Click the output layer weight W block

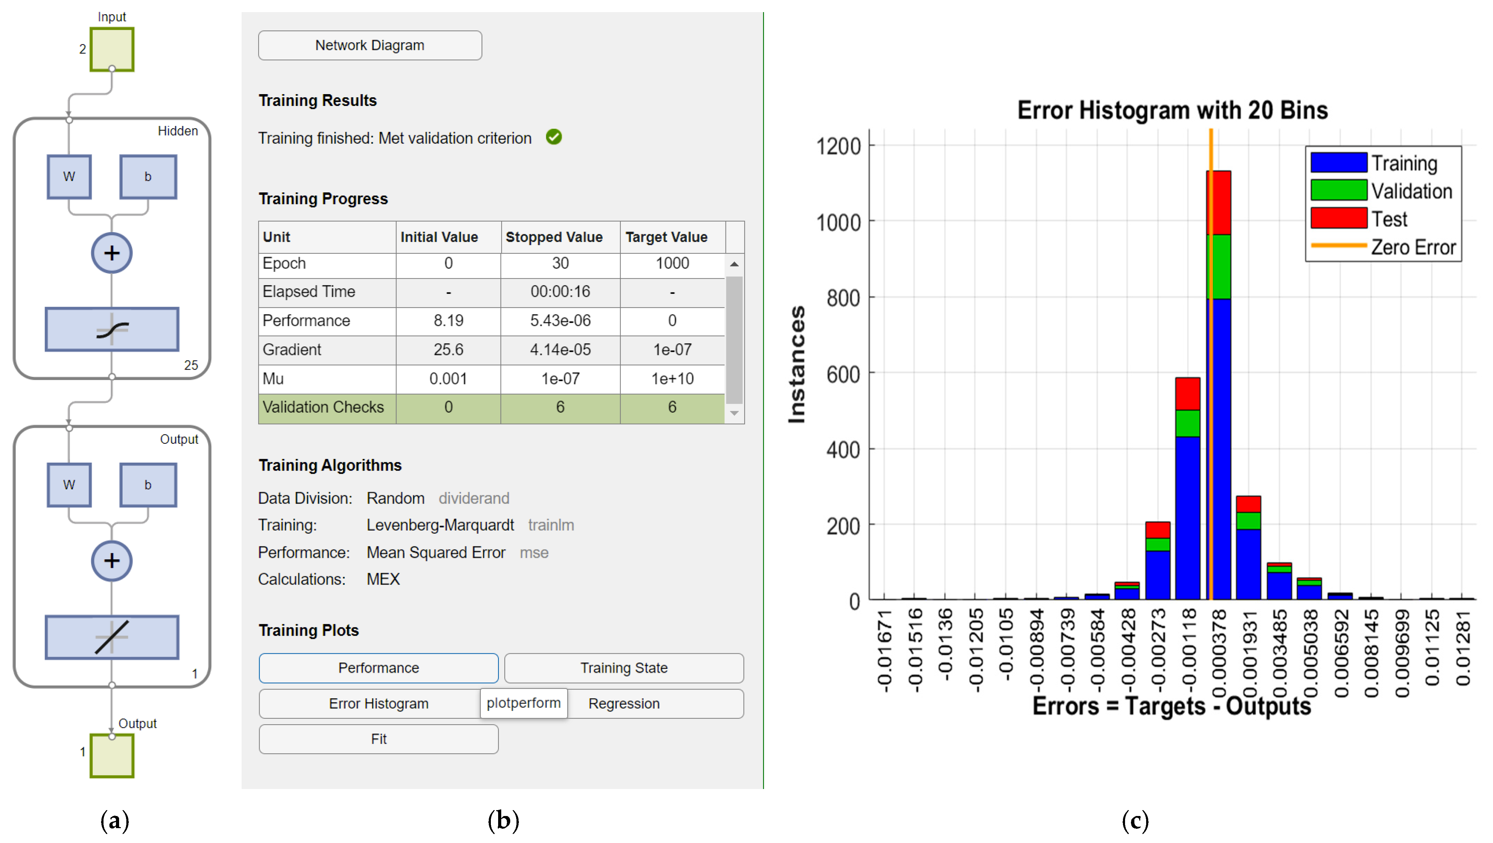[69, 485]
